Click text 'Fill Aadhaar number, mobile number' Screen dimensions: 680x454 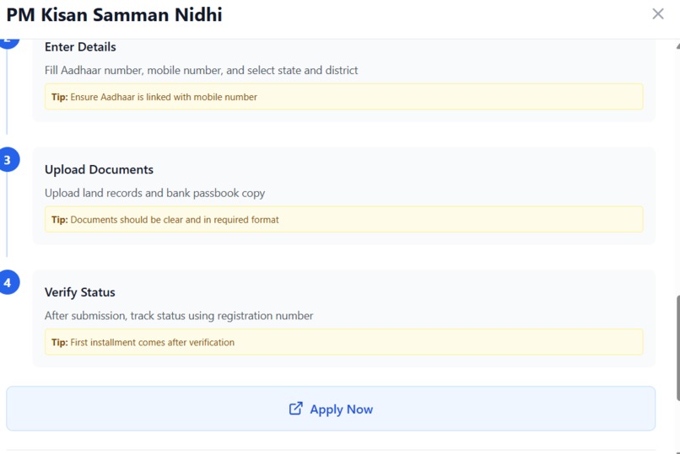132,70
